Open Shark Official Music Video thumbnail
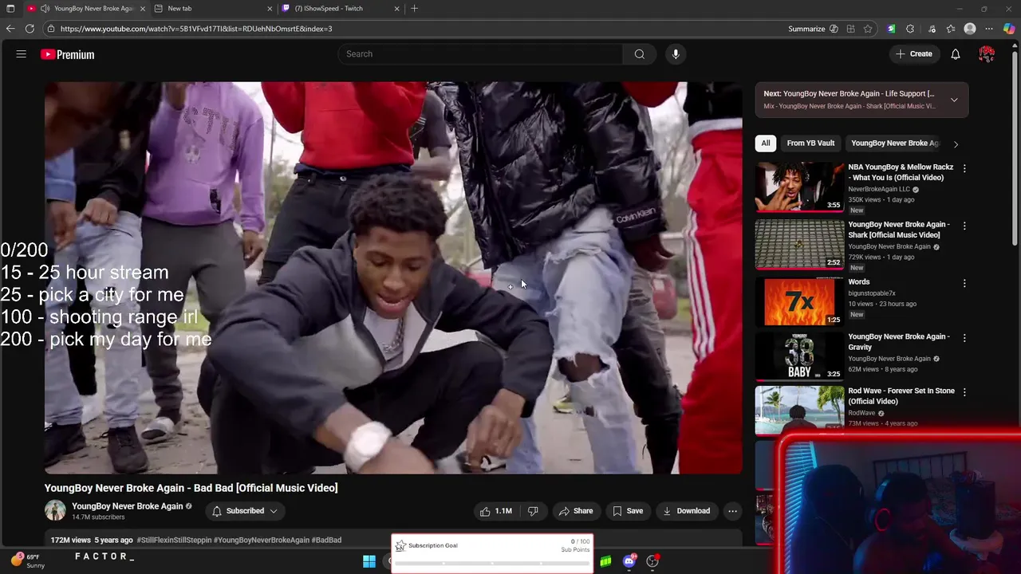1021x574 pixels. click(x=799, y=244)
